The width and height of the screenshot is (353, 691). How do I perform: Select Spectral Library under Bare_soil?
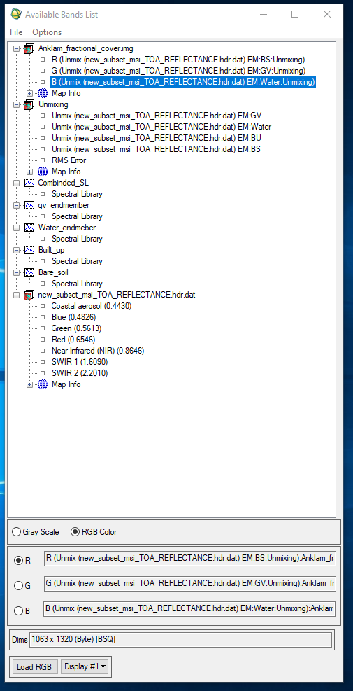click(x=77, y=284)
